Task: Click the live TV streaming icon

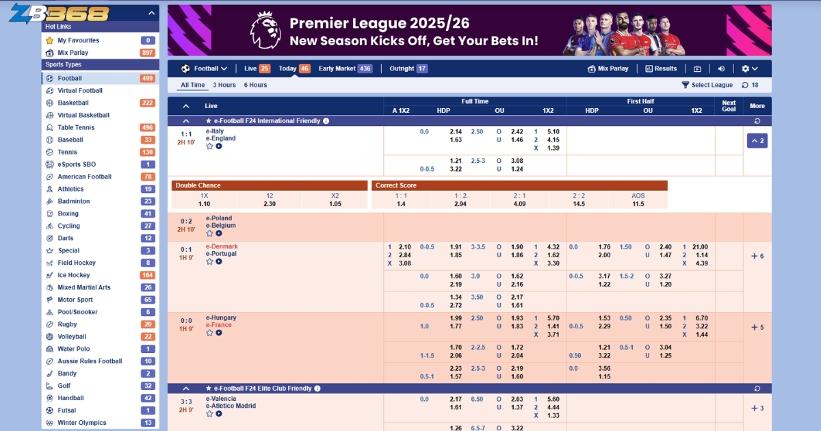Action: click(x=697, y=68)
